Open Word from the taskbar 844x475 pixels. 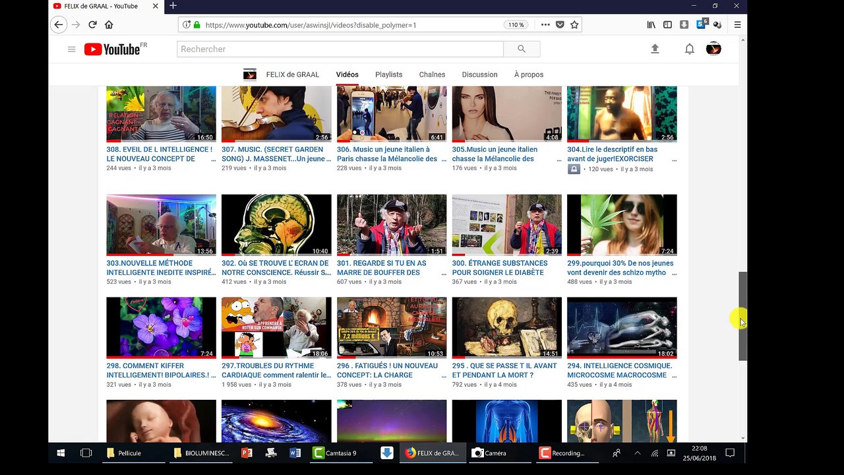pos(295,453)
